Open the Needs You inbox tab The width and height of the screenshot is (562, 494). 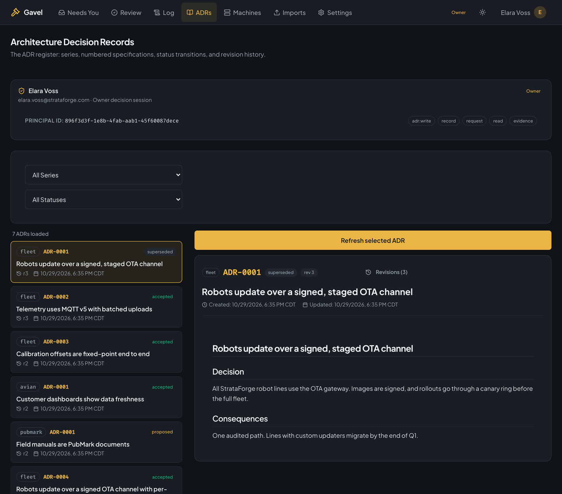click(78, 12)
